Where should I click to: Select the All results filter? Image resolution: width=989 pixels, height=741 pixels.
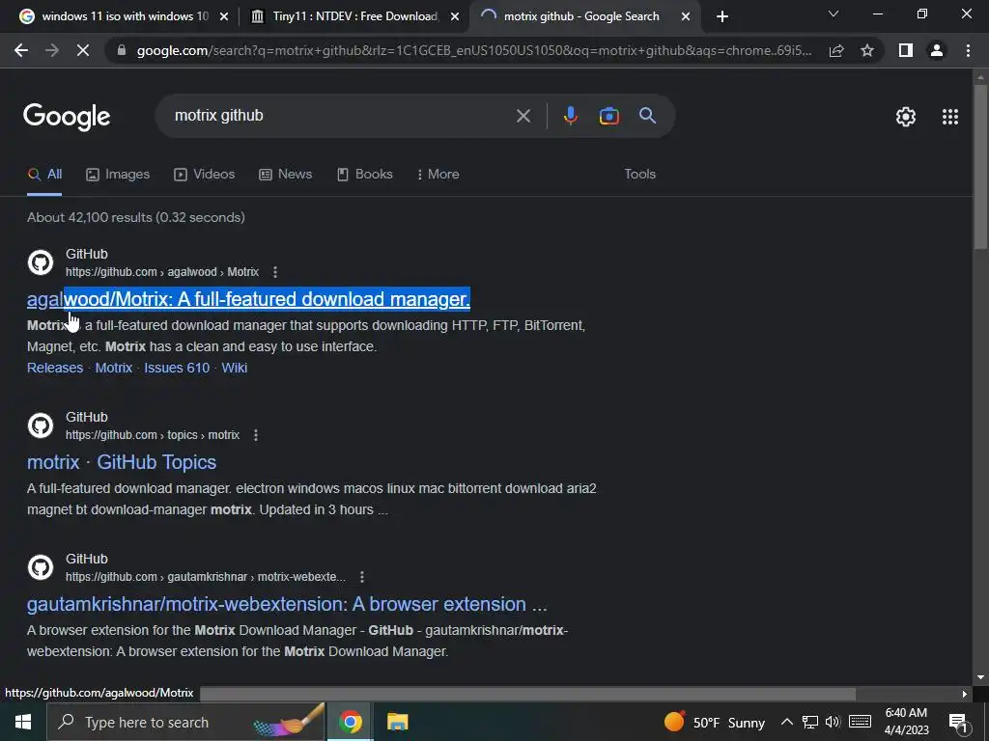tap(44, 175)
